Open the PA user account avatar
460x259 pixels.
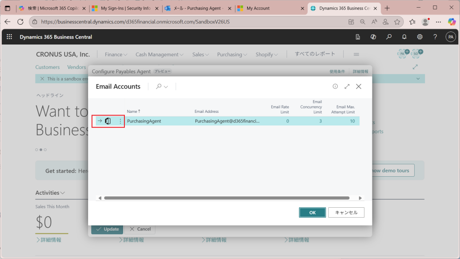point(451,37)
